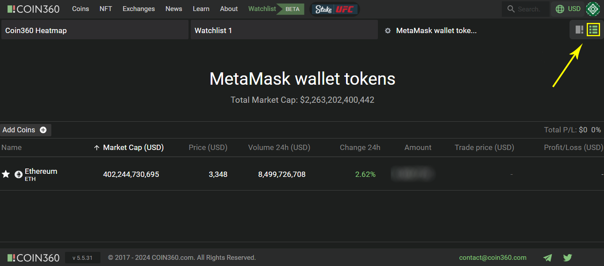Click the Ethereum coin icon
Screen dimensions: 604x266
[19, 174]
